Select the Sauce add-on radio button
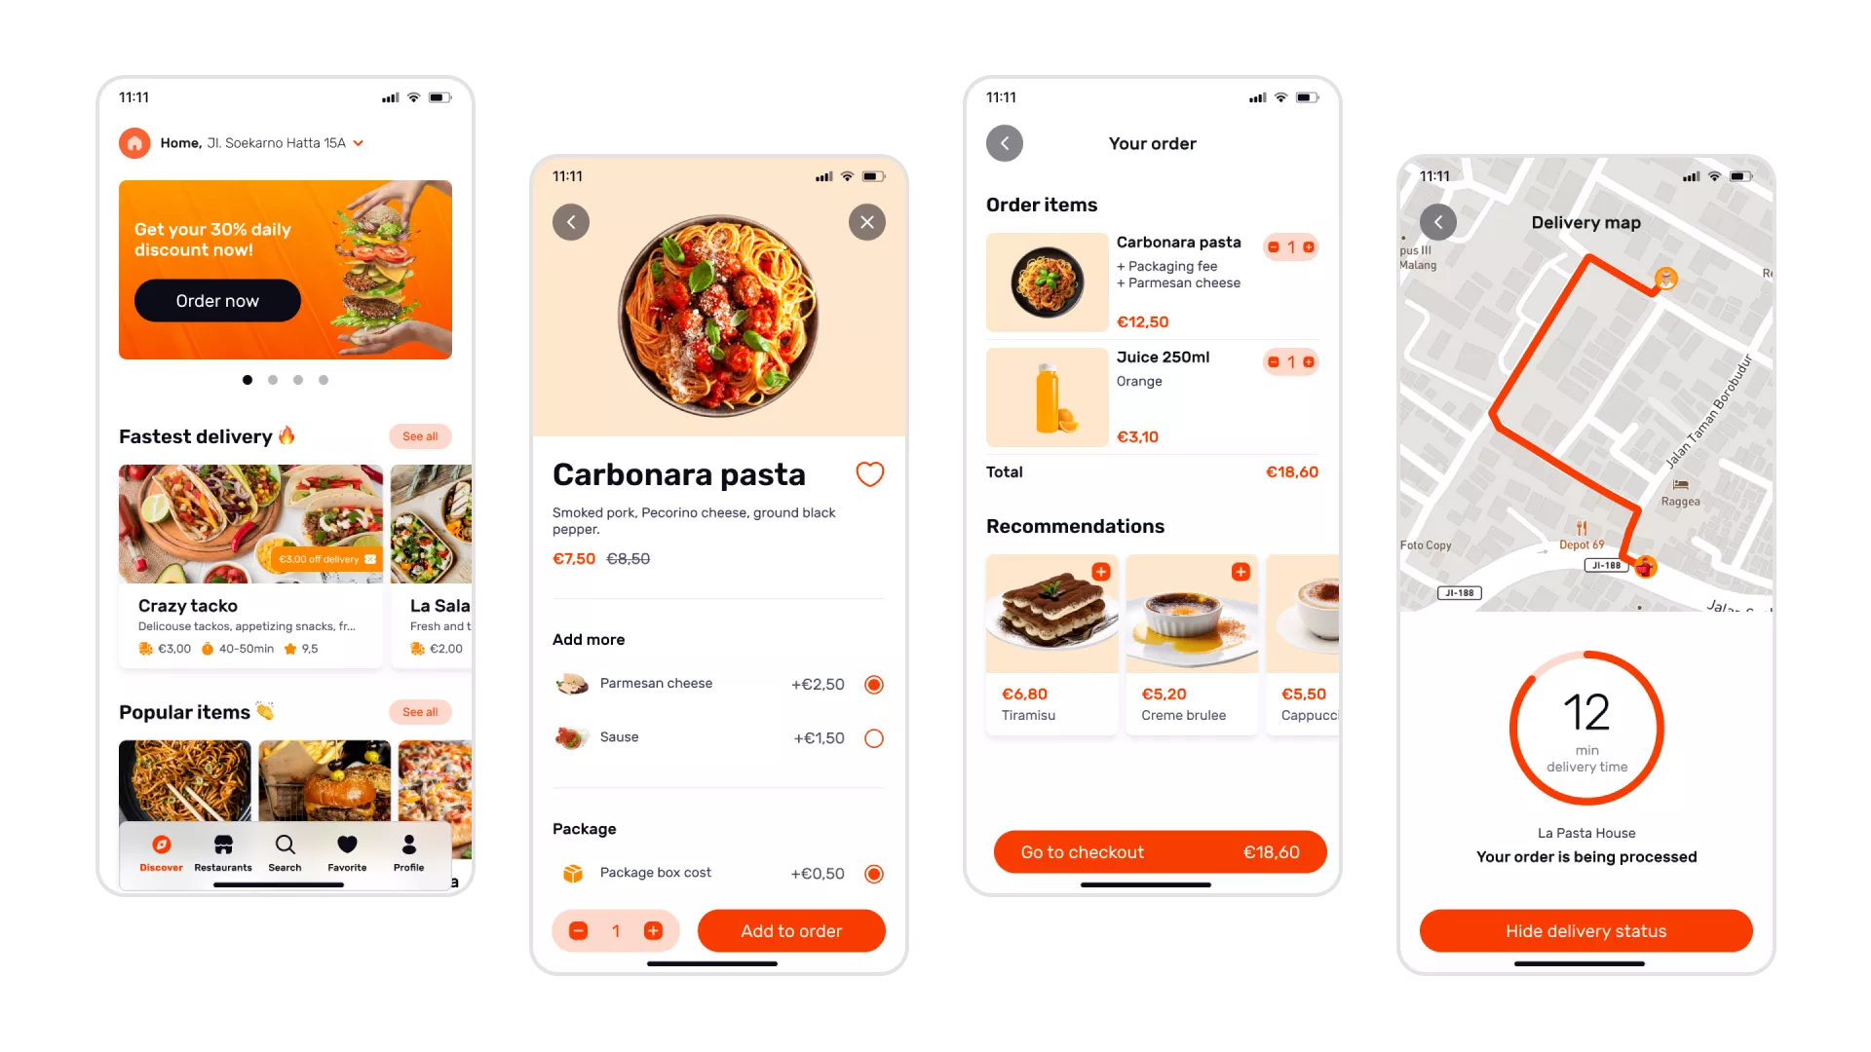The height and width of the screenshot is (1052, 1871). coord(874,736)
